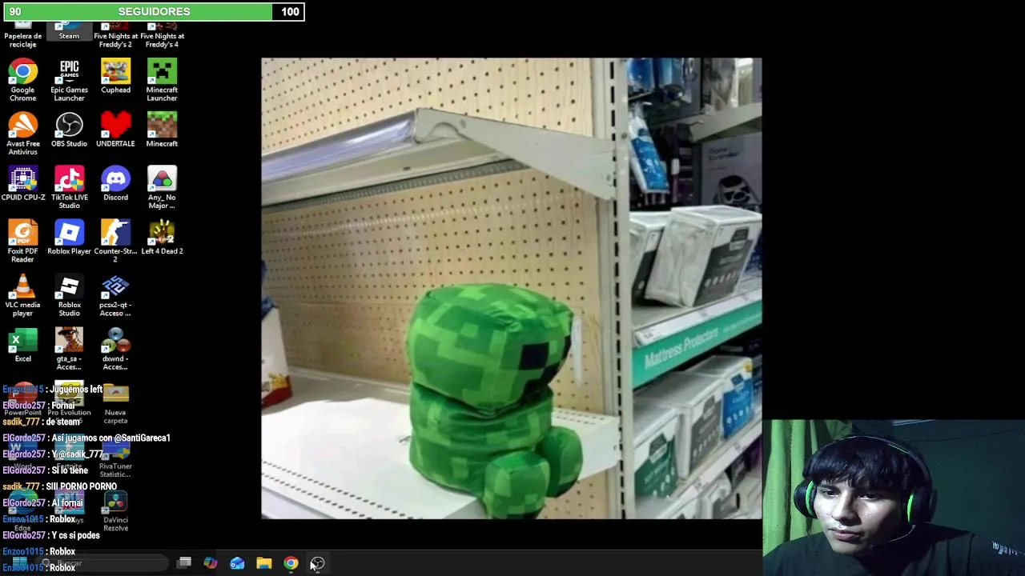The height and width of the screenshot is (576, 1025).
Task: Open Copilot from the taskbar
Action: [210, 563]
